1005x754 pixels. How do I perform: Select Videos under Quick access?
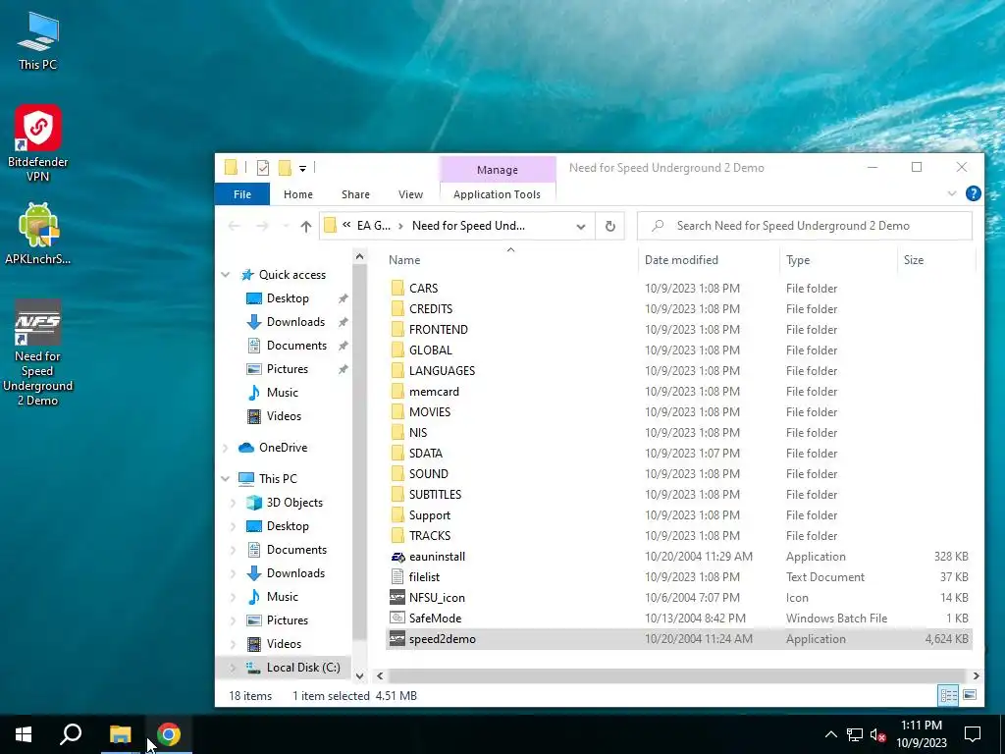[284, 416]
